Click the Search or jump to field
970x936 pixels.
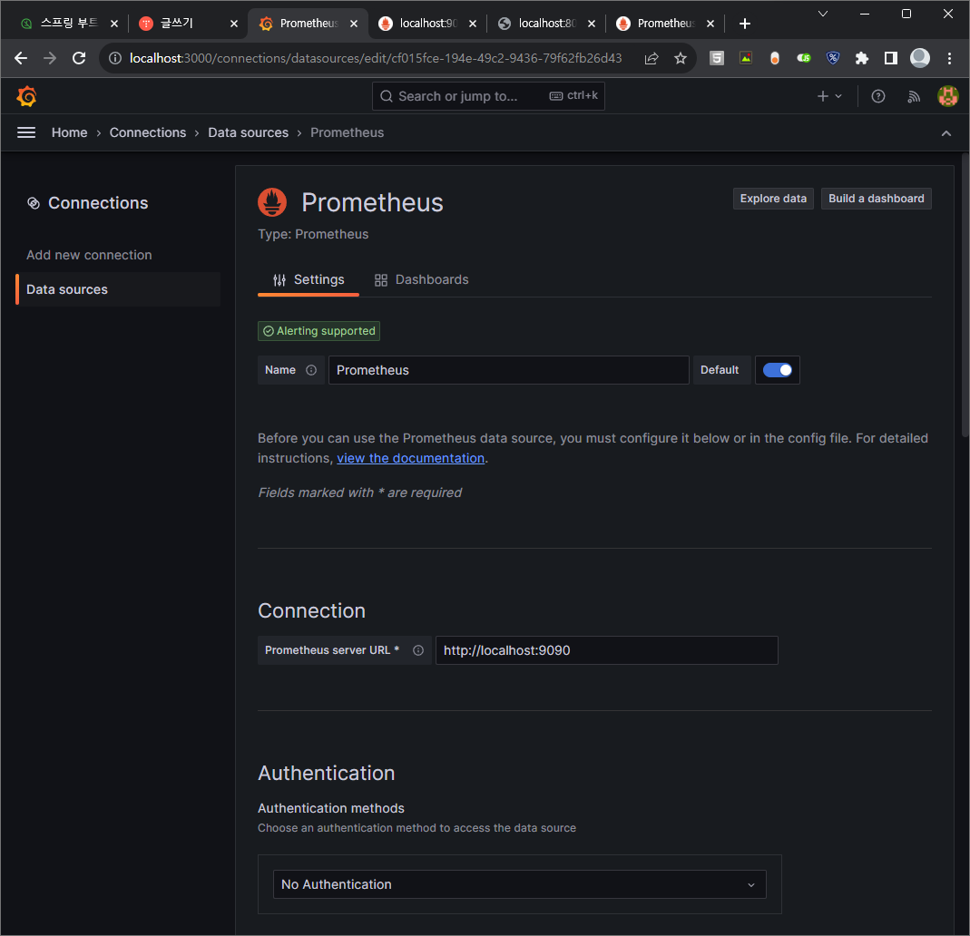(488, 96)
